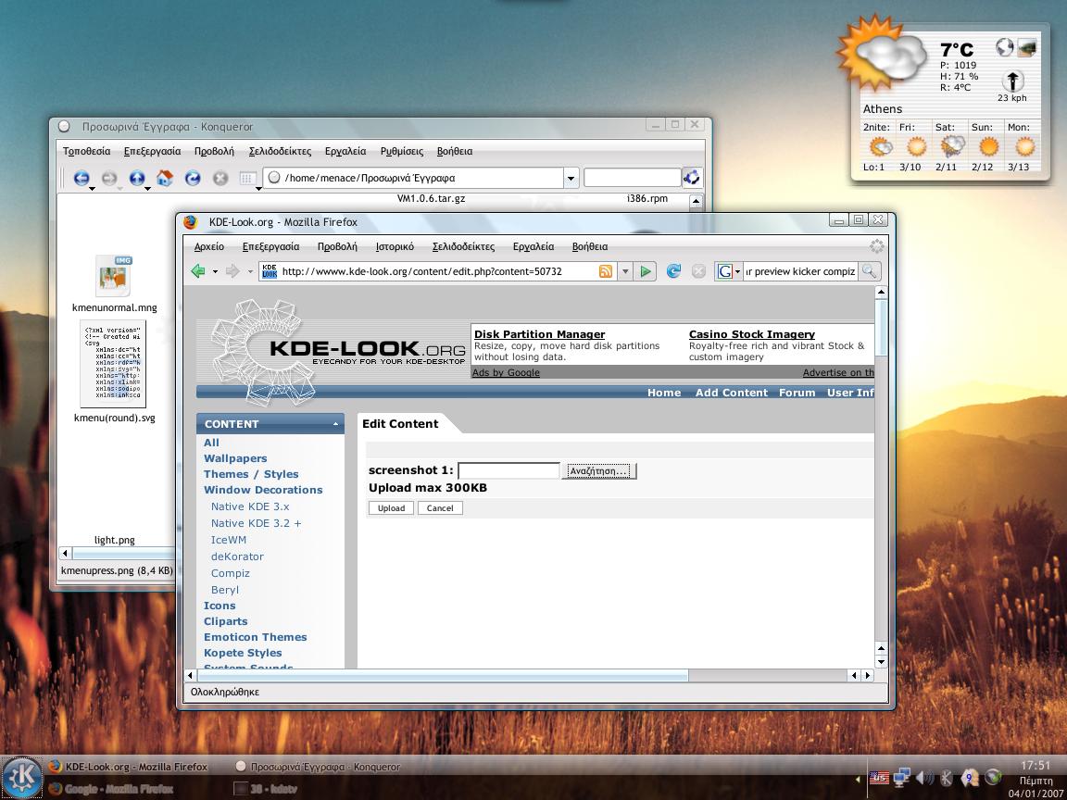The width and height of the screenshot is (1067, 800).
Task: Open Konqueror's up button dropdown arrow
Action: tap(147, 189)
